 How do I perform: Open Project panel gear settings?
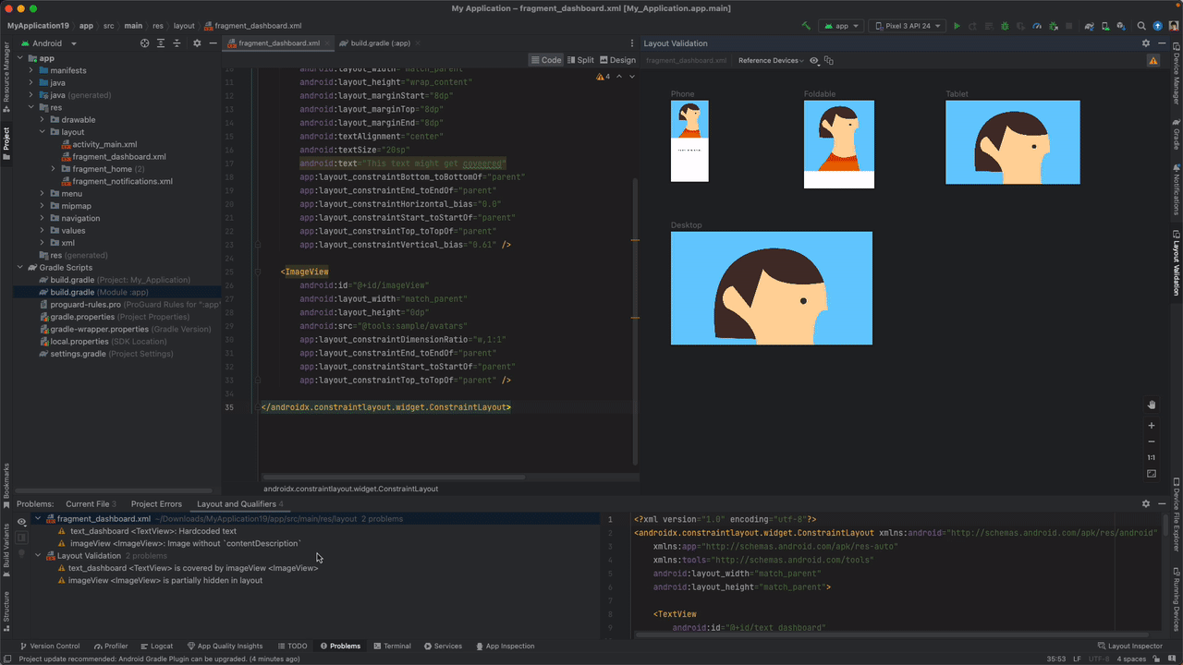point(196,43)
